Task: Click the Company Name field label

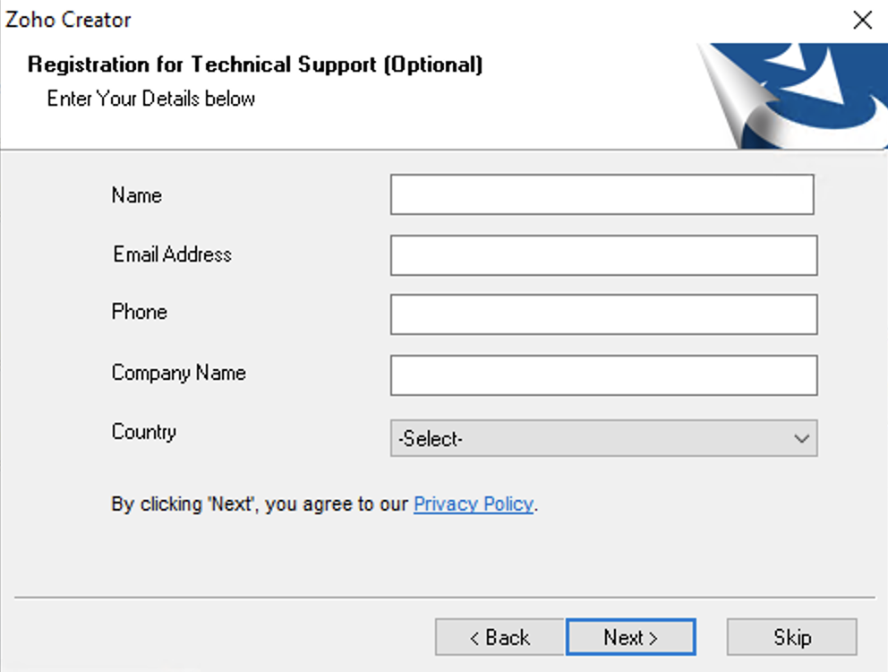Action: pos(178,373)
